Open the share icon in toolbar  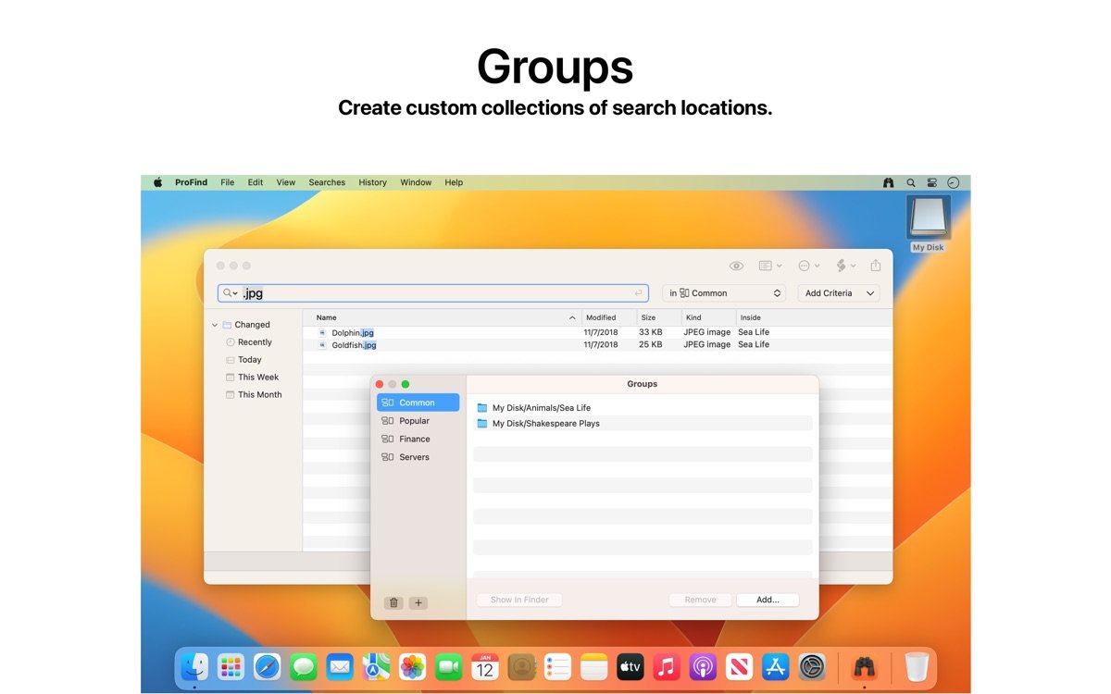coord(875,266)
